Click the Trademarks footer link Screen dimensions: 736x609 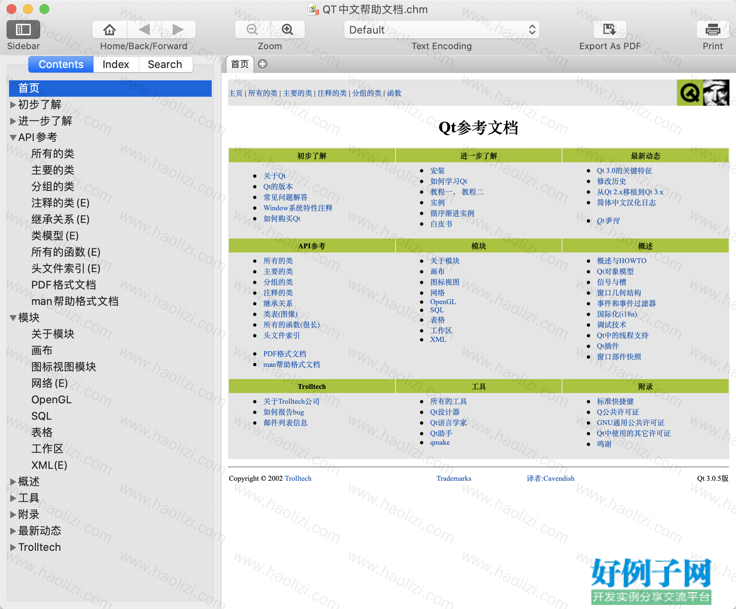(454, 478)
